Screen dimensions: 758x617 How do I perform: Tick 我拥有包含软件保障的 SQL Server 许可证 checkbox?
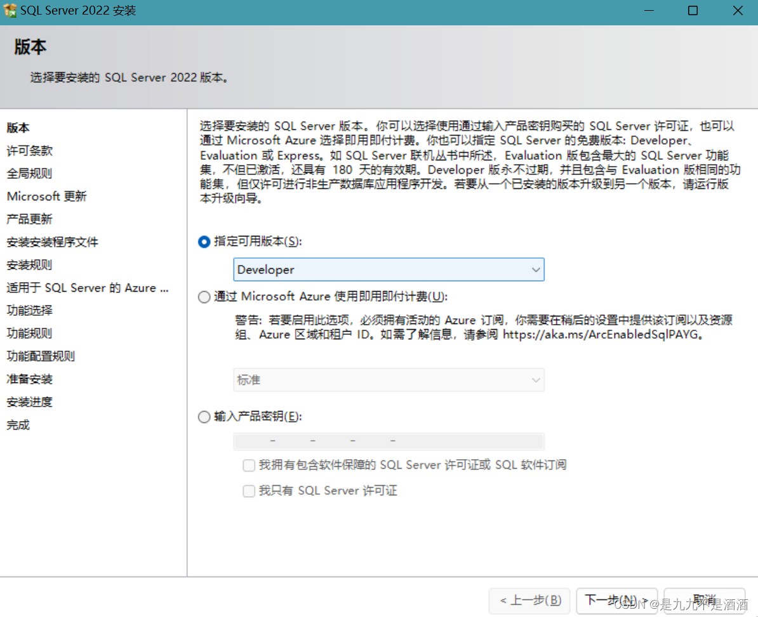(249, 465)
